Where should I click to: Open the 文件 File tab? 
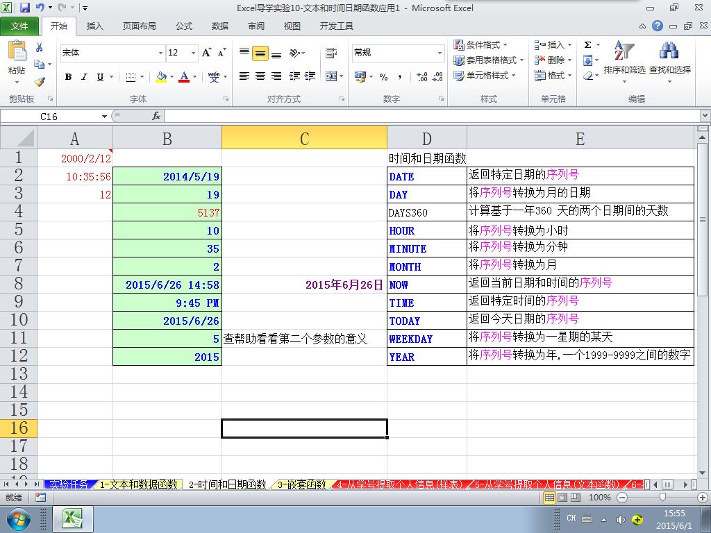pos(19,26)
